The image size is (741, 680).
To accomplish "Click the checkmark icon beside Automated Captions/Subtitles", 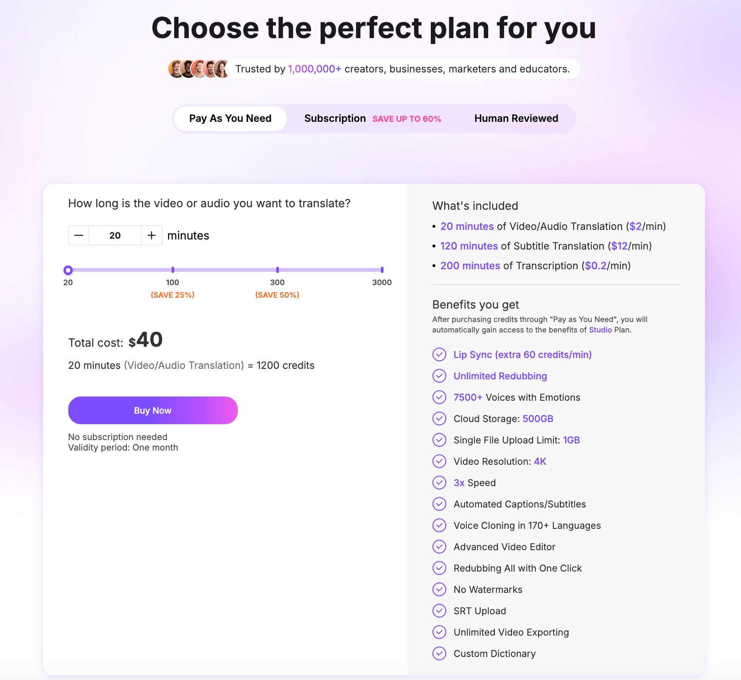I will (x=439, y=504).
